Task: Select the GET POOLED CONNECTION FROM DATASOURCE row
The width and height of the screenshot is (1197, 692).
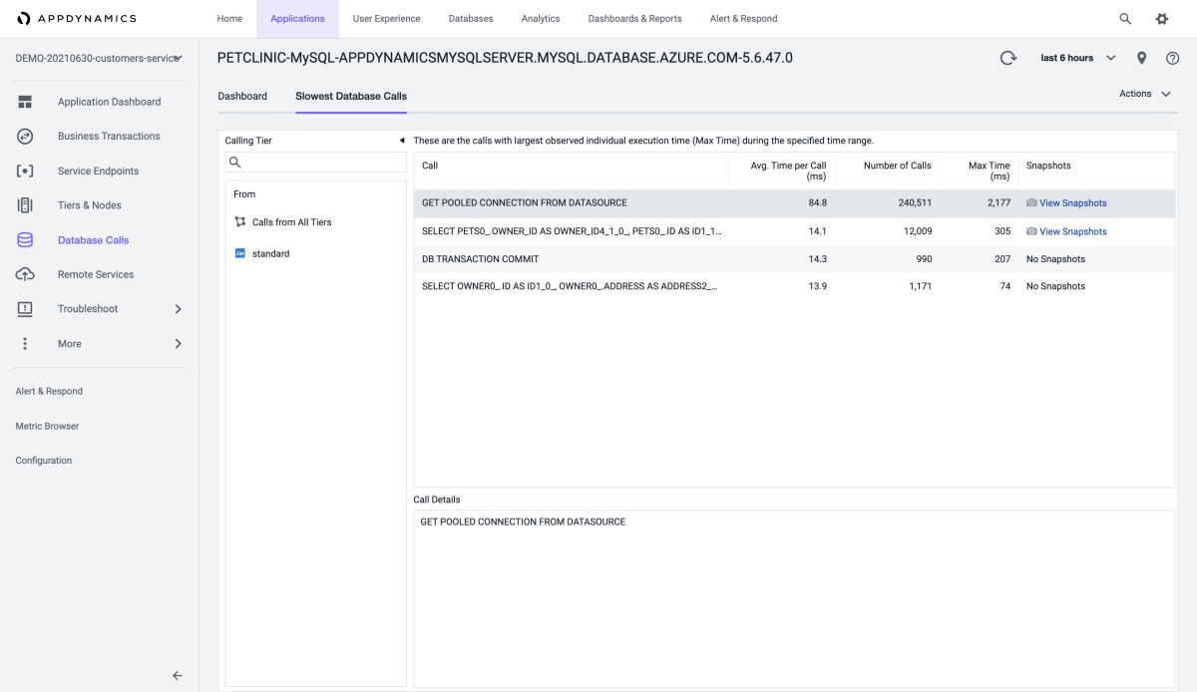Action: coord(794,203)
